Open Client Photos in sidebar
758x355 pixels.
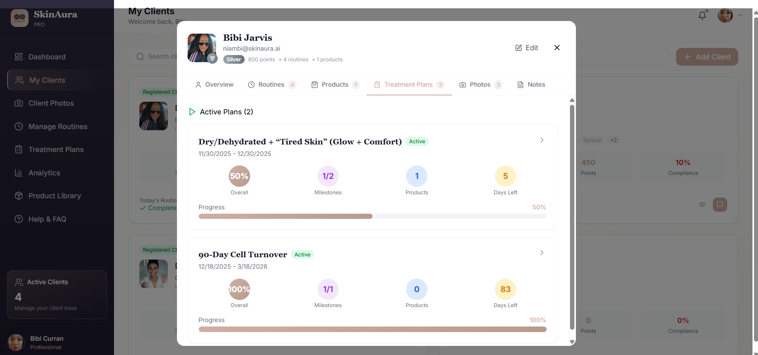[x=51, y=103]
